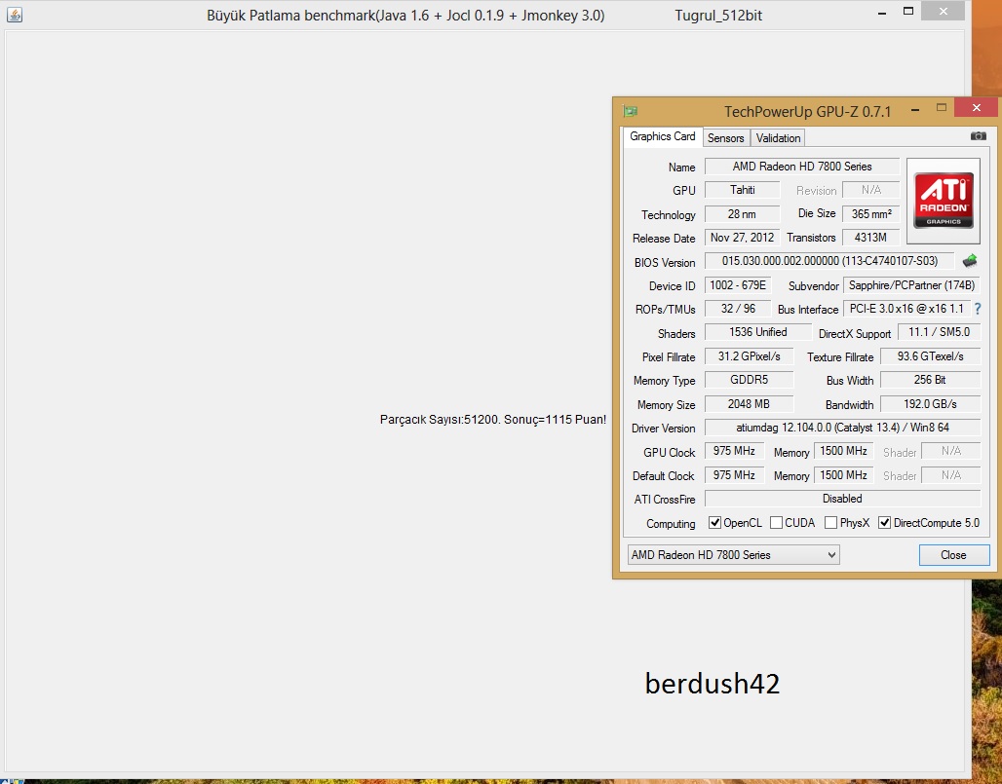Screen dimensions: 1002x784
Task: Click the Transistors field 4313M
Action: tap(871, 238)
